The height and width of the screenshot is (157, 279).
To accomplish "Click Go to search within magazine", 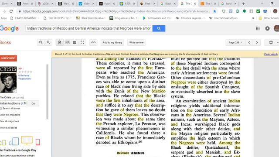I will [x=33, y=103].
